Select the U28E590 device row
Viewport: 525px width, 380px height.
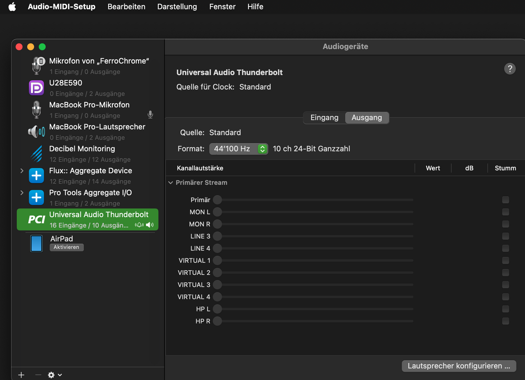(87, 88)
